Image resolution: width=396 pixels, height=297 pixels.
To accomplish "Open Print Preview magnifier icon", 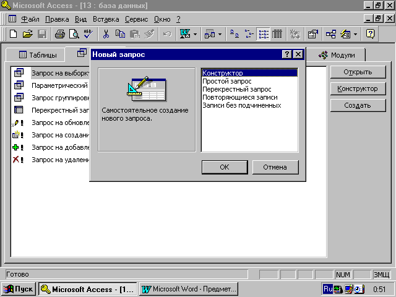I will (x=74, y=34).
